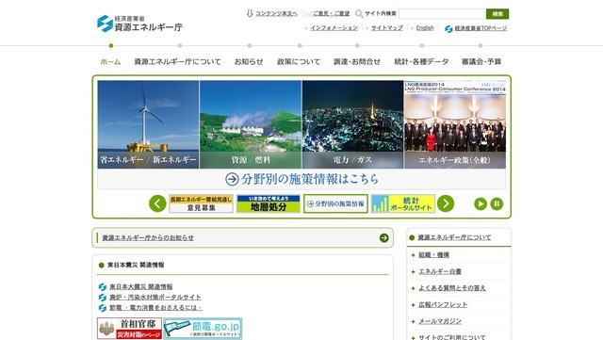Click the 分野別の施策情報はこちら banner text
This screenshot has width=603, height=340.
pos(310,179)
